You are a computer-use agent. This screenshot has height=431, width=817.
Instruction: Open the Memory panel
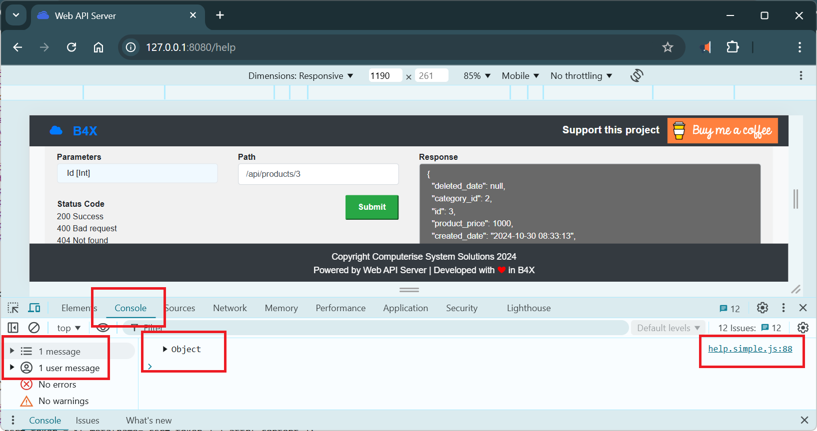pyautogui.click(x=281, y=308)
